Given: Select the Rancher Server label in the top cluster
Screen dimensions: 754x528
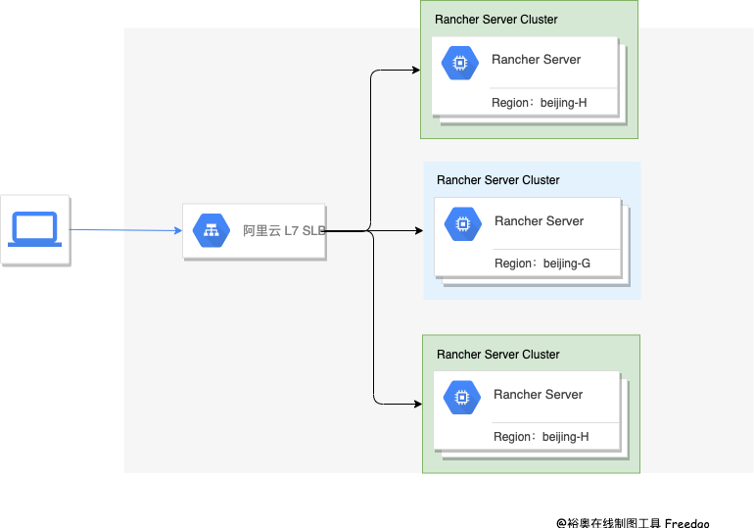Looking at the screenshot, I should point(536,60).
